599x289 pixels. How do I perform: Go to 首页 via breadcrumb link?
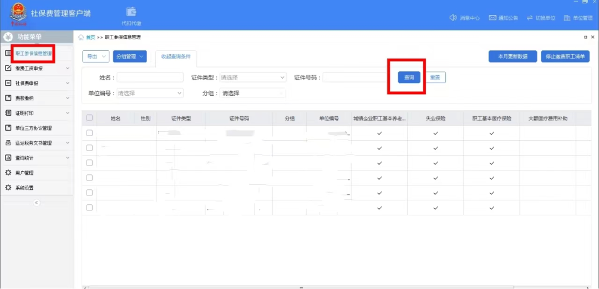[90, 37]
